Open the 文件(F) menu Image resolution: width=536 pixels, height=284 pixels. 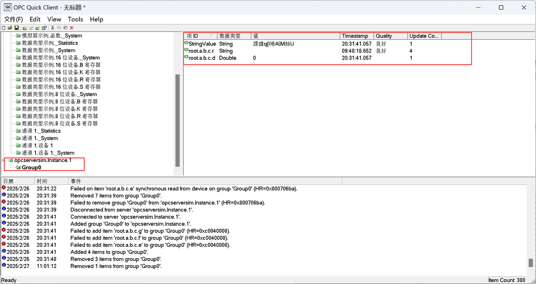(x=13, y=19)
